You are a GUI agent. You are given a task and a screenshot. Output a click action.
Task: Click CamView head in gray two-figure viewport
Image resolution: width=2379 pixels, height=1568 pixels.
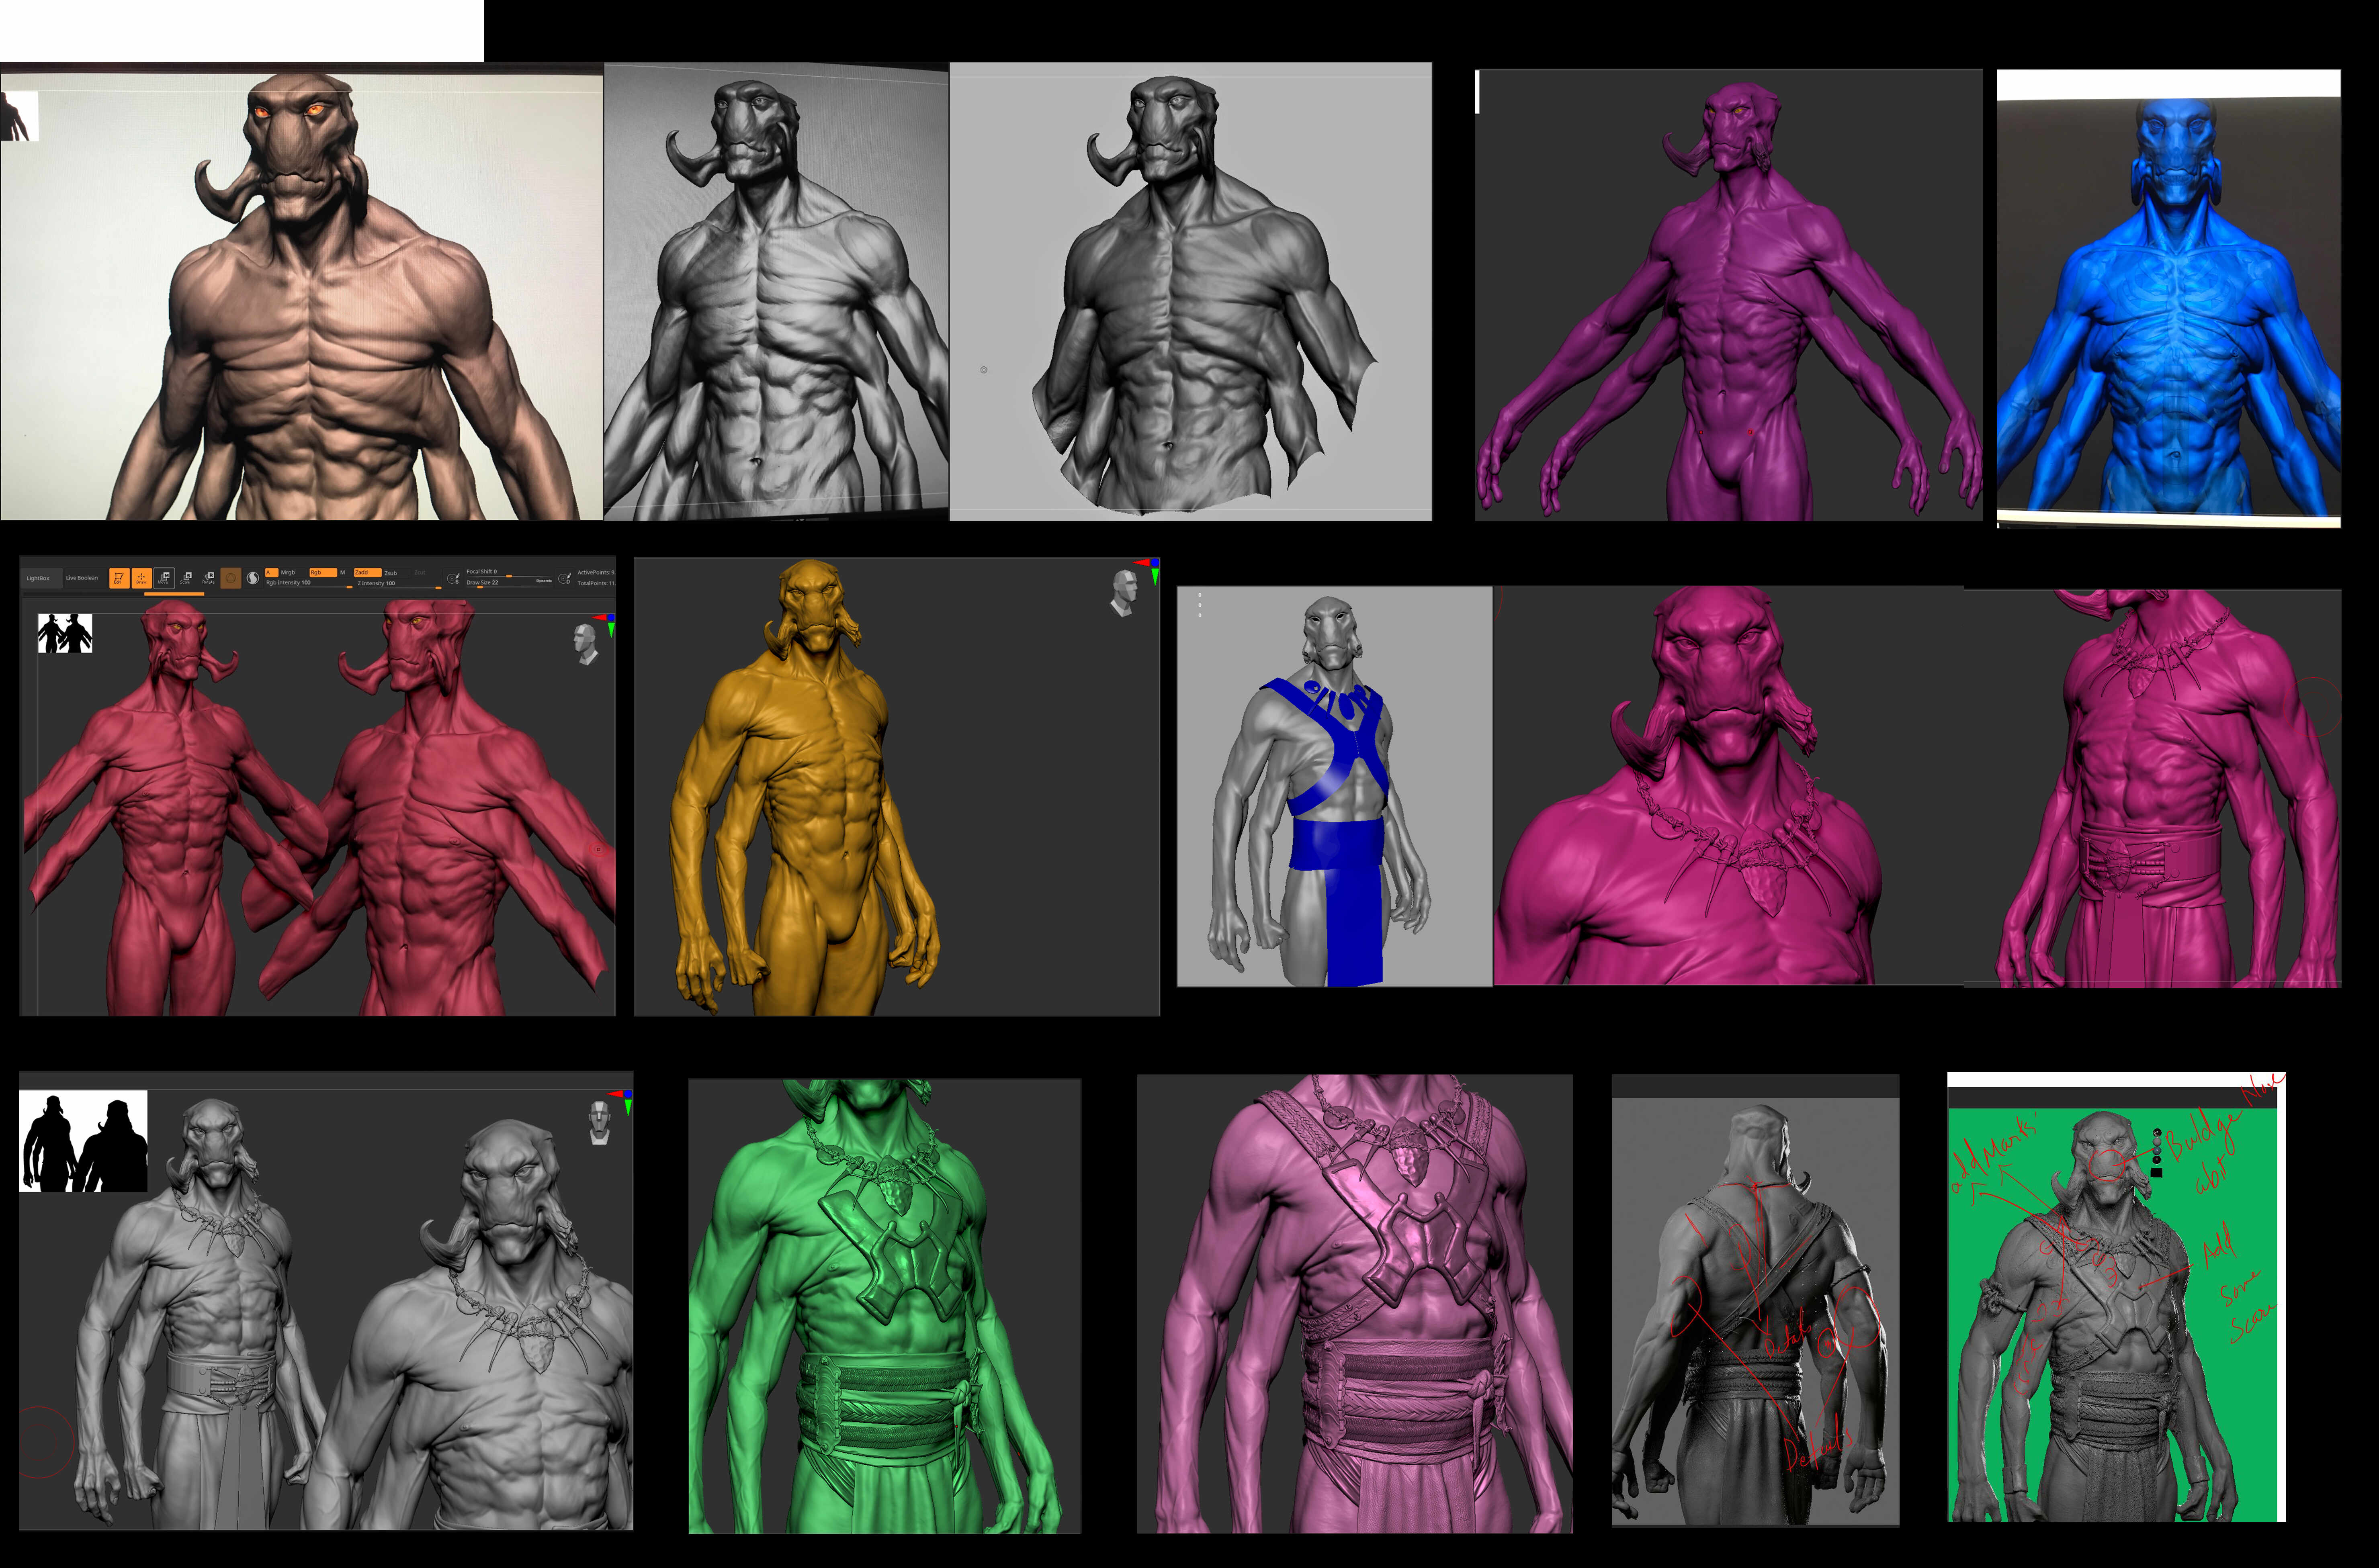pyautogui.click(x=599, y=1123)
